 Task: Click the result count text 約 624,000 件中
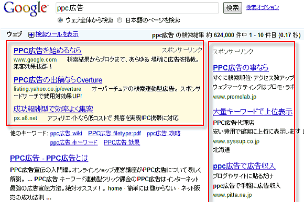click(x=226, y=35)
